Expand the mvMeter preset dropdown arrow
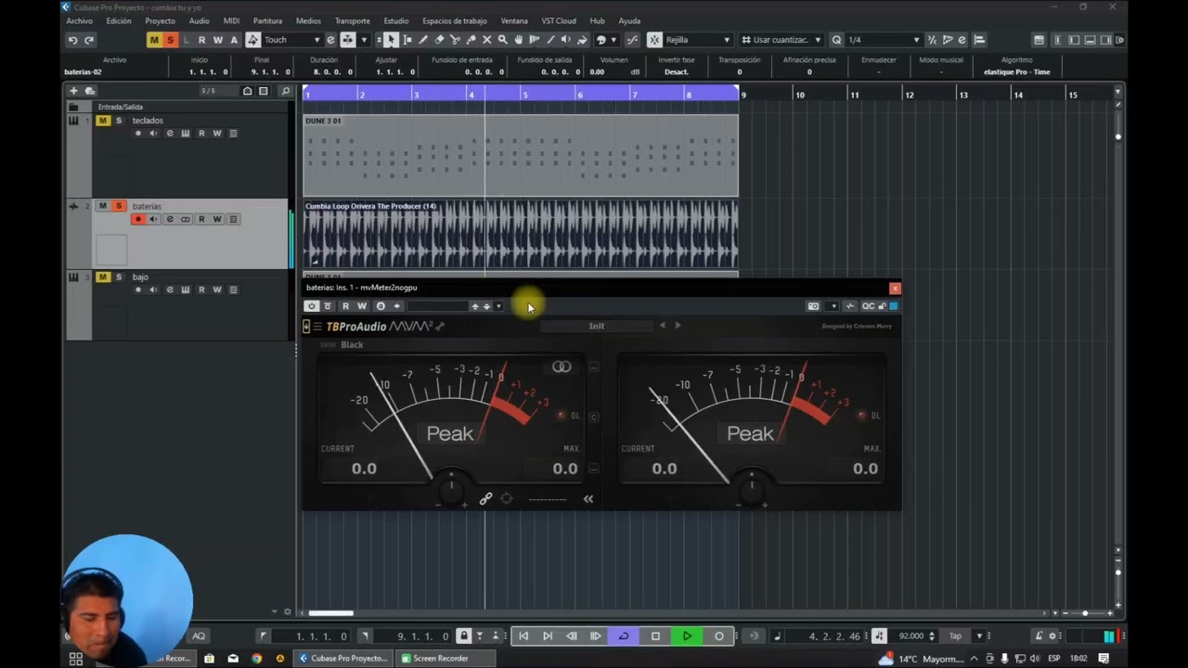Image resolution: width=1188 pixels, height=668 pixels. [498, 306]
